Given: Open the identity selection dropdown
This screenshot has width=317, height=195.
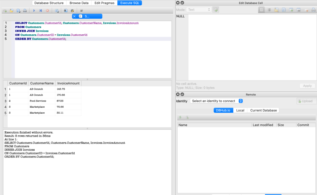Looking at the screenshot, I should [x=216, y=101].
